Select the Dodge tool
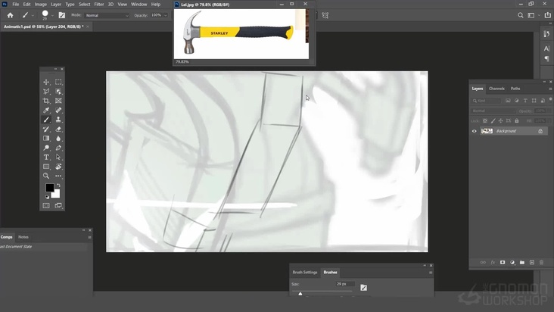 pos(46,148)
